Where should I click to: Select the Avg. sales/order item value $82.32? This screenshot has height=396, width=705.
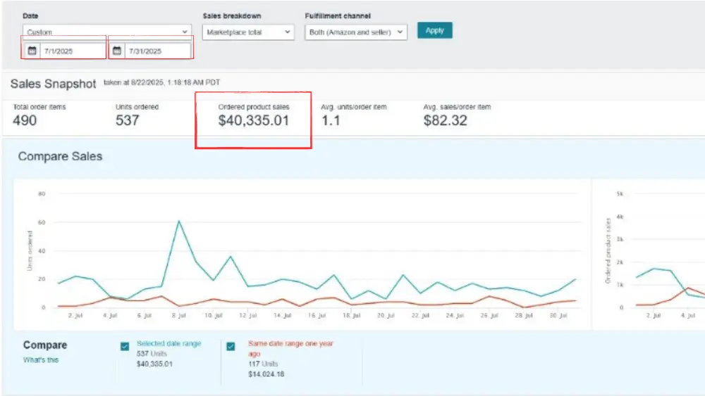pos(446,121)
